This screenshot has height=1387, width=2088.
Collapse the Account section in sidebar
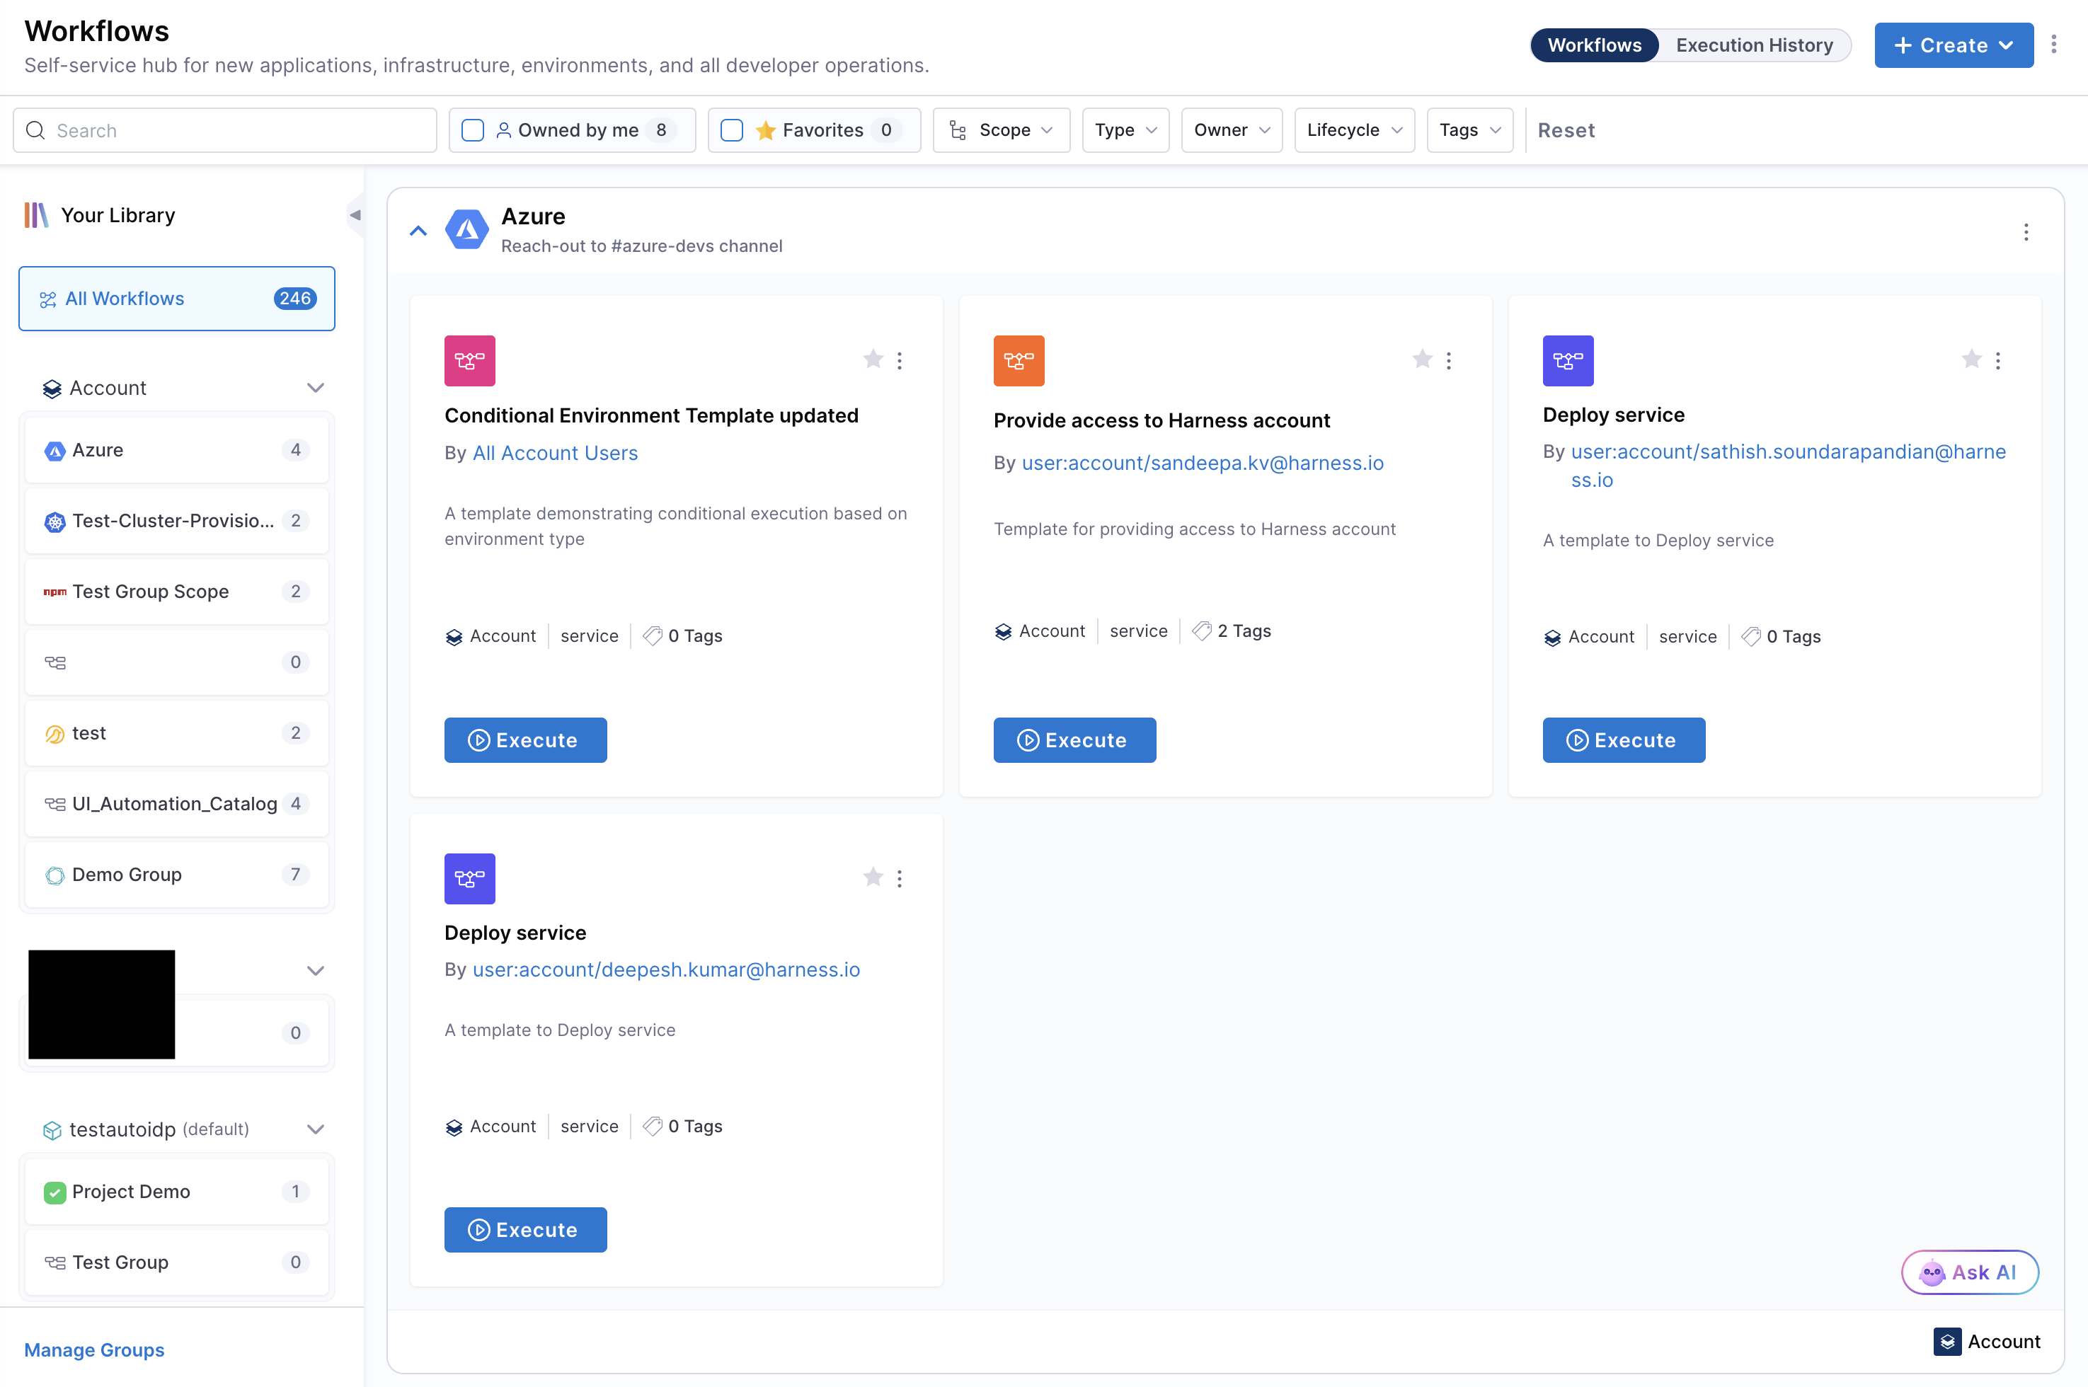click(x=315, y=389)
